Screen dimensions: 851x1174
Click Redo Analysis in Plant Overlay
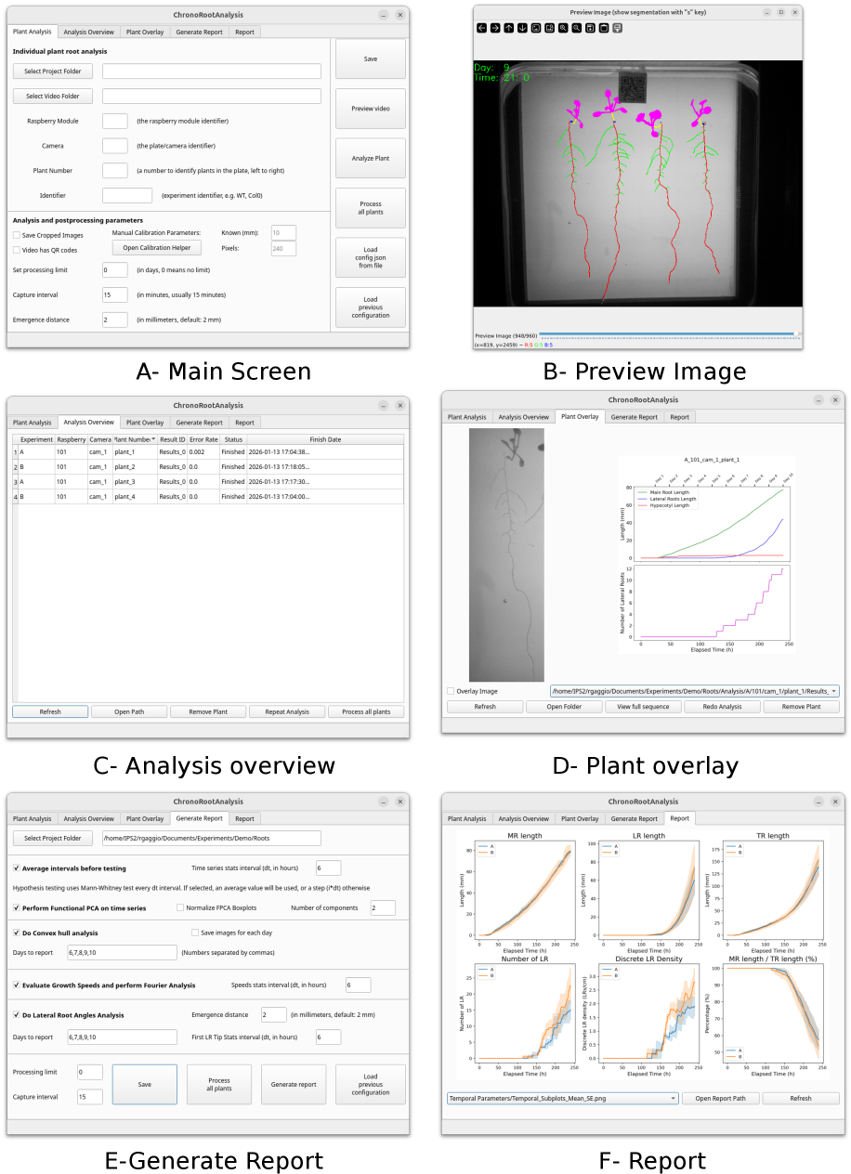click(722, 707)
